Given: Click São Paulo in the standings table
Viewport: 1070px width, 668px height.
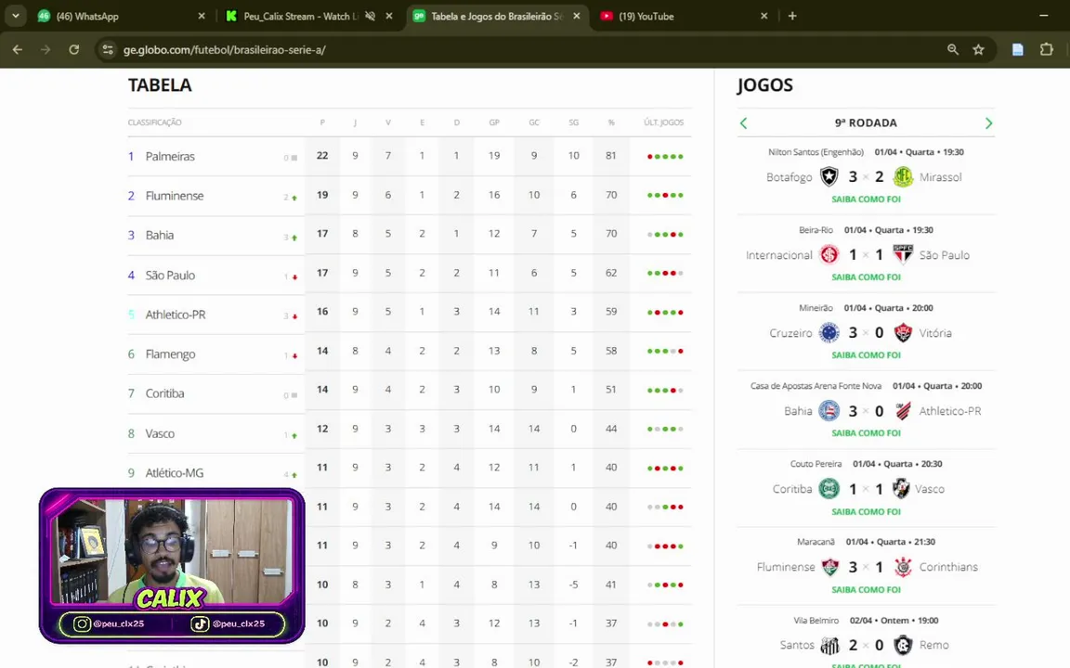Looking at the screenshot, I should 170,276.
